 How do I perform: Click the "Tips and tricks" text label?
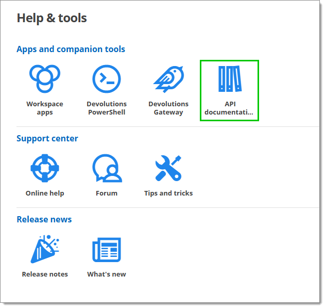[168, 193]
